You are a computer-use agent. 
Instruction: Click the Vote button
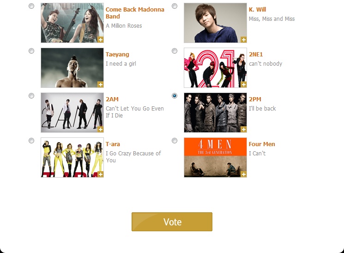point(172,222)
